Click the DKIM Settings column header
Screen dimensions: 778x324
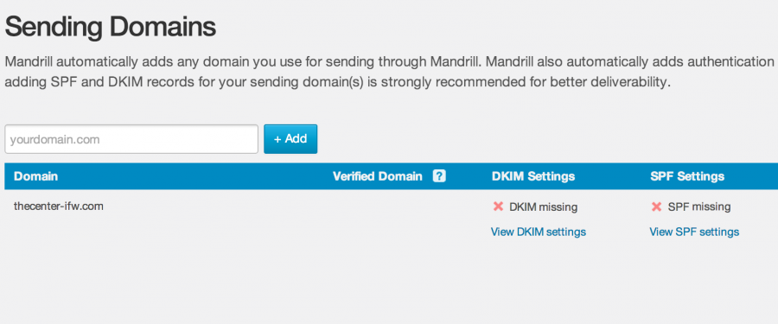point(533,176)
